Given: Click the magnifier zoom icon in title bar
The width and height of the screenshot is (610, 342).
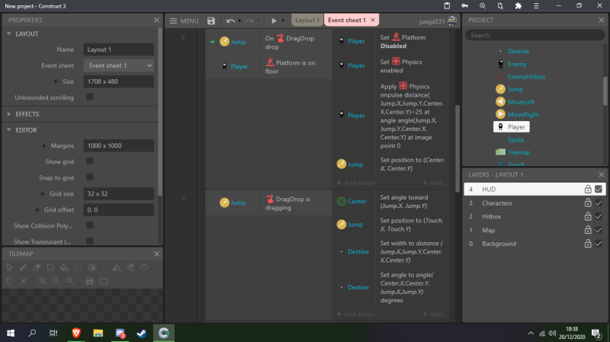Looking at the screenshot, I should 483,6.
